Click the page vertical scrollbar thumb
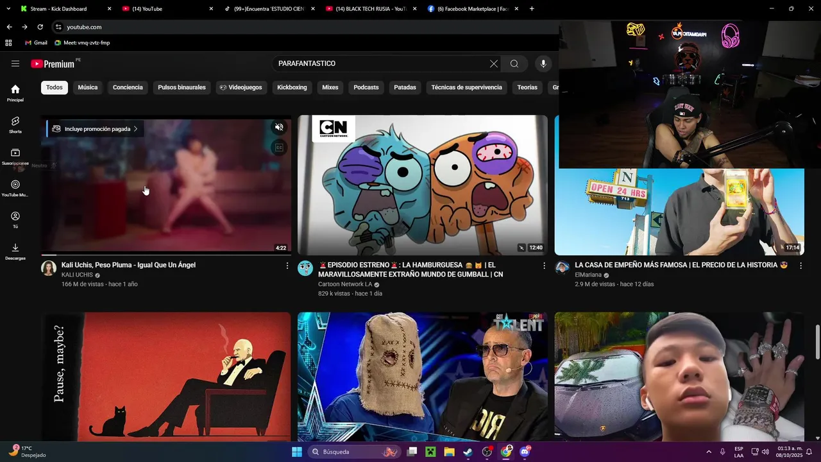Image resolution: width=821 pixels, height=462 pixels. (817, 342)
